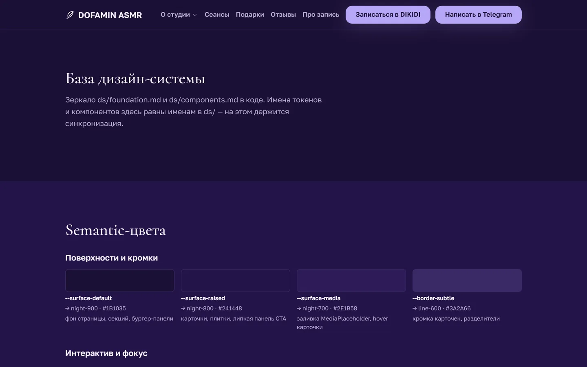Select the --surface-default color swatch
The width and height of the screenshot is (587, 367).
(x=120, y=281)
